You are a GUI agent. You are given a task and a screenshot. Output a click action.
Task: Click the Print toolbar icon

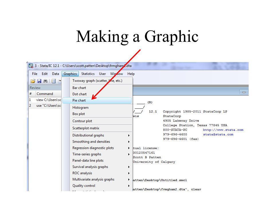click(46, 81)
